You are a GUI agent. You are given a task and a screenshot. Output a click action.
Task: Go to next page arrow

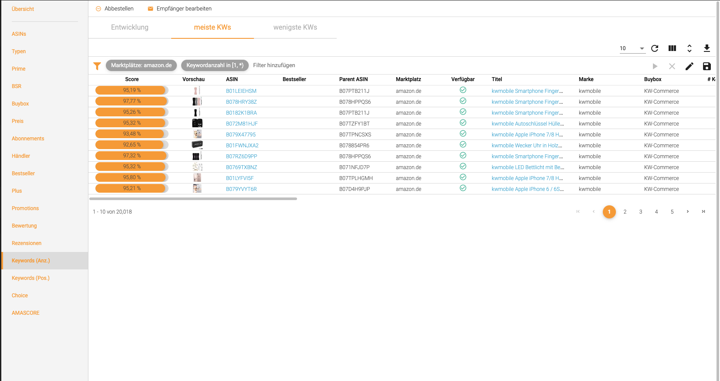[x=688, y=211]
